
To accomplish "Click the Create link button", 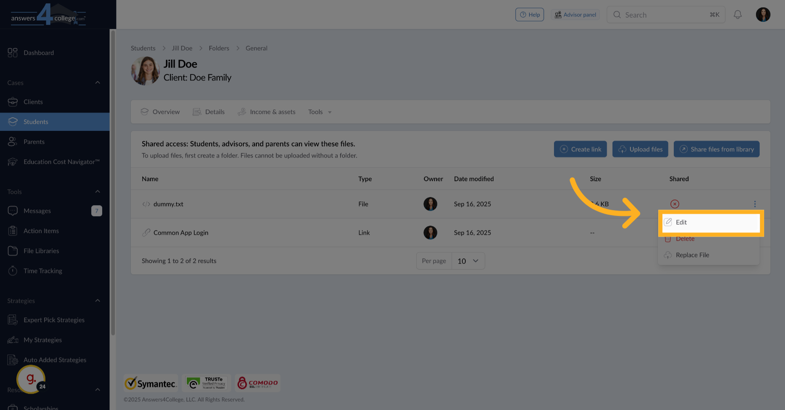I will [x=580, y=149].
